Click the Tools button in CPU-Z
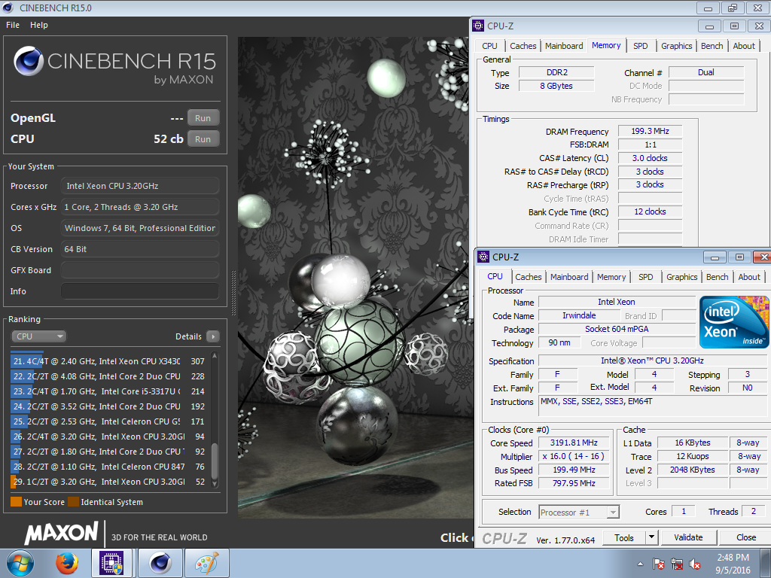Viewport: 771px width, 578px height. click(624, 537)
